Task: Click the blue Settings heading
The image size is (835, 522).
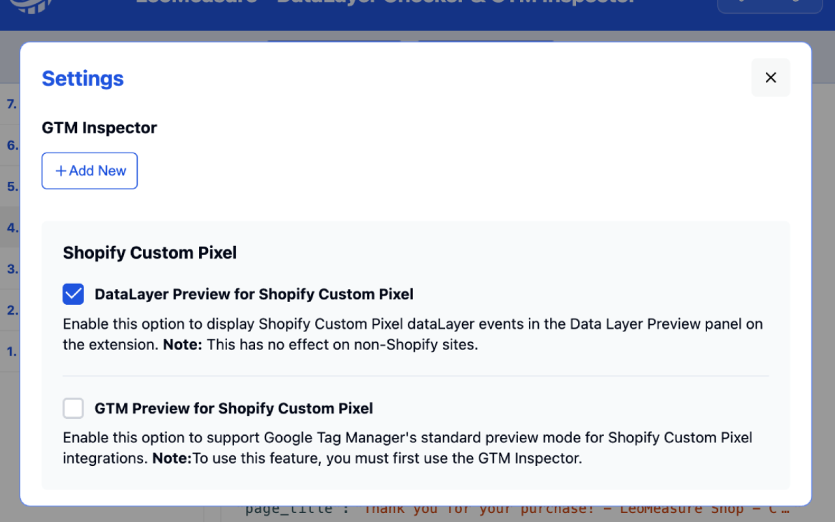Action: 82,78
